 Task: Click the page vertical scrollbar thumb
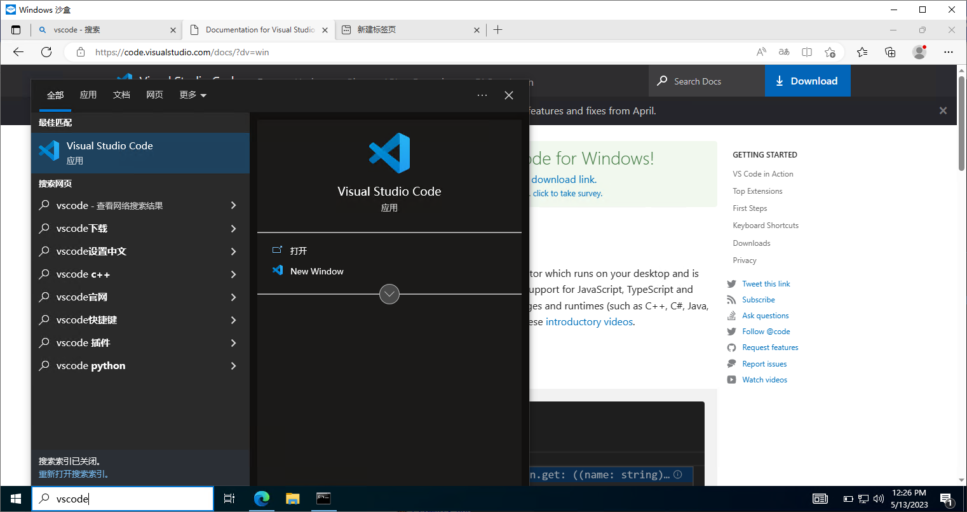click(961, 124)
